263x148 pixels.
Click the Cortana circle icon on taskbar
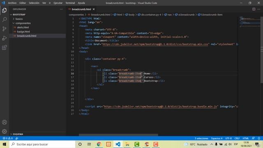80,144
